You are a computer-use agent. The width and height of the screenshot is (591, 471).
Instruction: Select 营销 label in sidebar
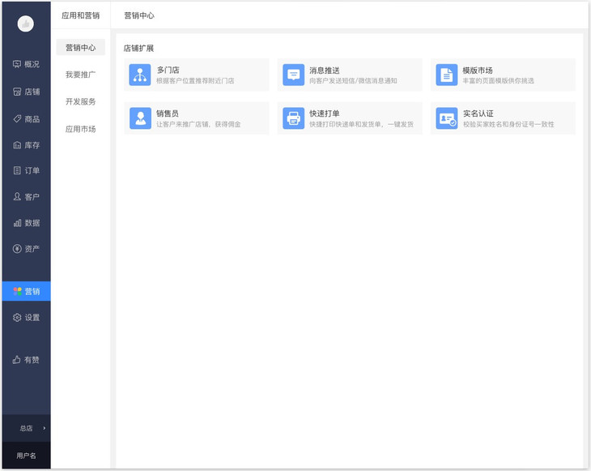tap(32, 291)
